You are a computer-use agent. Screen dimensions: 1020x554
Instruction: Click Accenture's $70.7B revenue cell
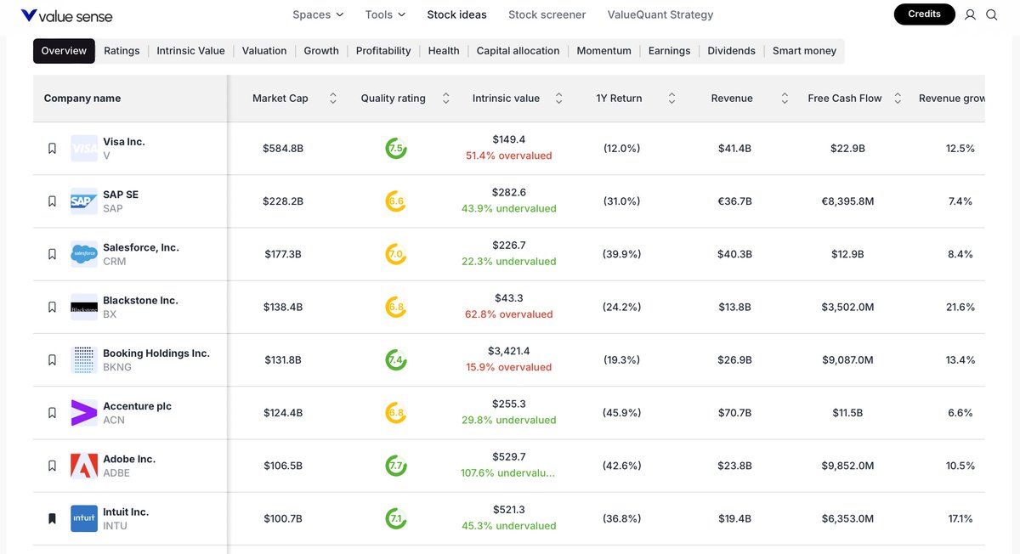click(734, 413)
